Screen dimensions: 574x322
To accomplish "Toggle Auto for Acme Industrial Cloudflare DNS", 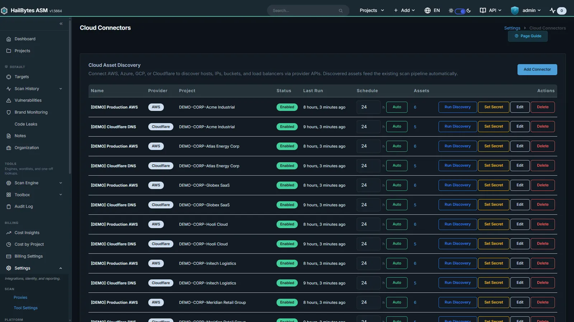I will (x=397, y=127).
